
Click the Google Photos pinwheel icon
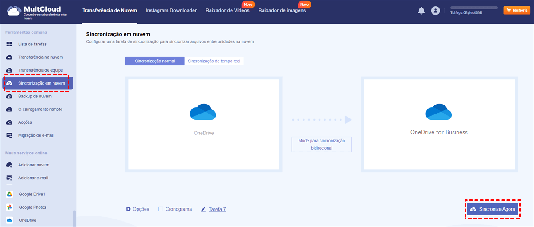tap(9, 207)
